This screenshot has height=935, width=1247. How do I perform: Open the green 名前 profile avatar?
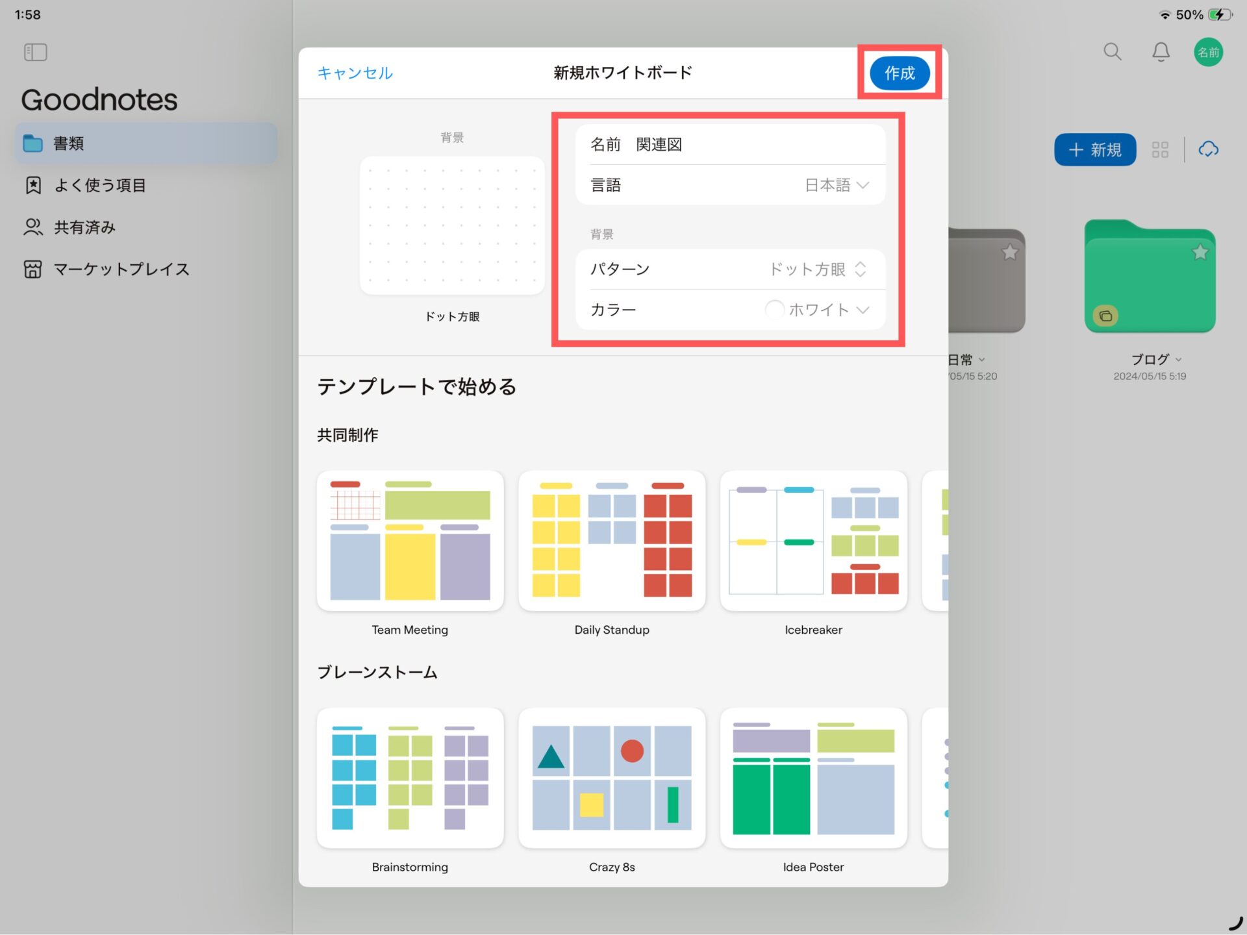click(1208, 52)
